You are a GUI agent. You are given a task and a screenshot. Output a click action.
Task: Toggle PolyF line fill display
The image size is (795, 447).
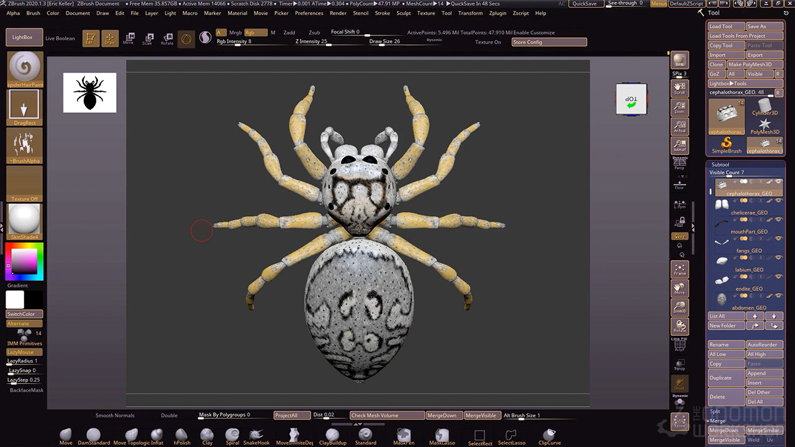(x=680, y=347)
